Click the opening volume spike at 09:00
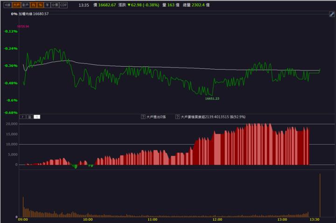This screenshot has width=336, height=223. point(23,207)
